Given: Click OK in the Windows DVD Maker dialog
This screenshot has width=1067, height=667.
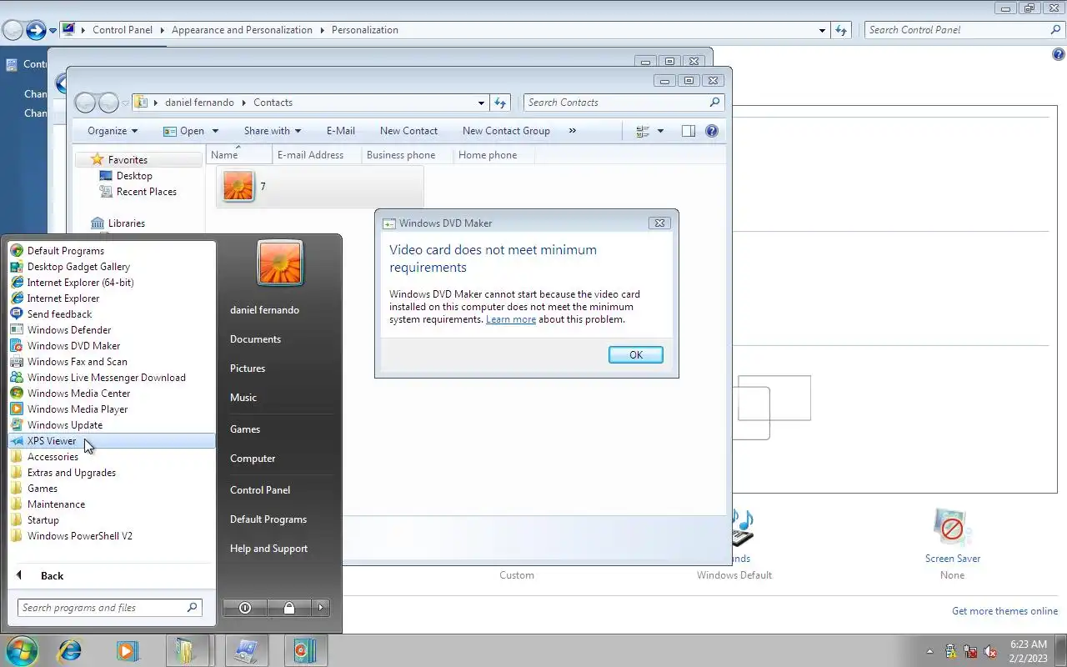Looking at the screenshot, I should pos(636,355).
